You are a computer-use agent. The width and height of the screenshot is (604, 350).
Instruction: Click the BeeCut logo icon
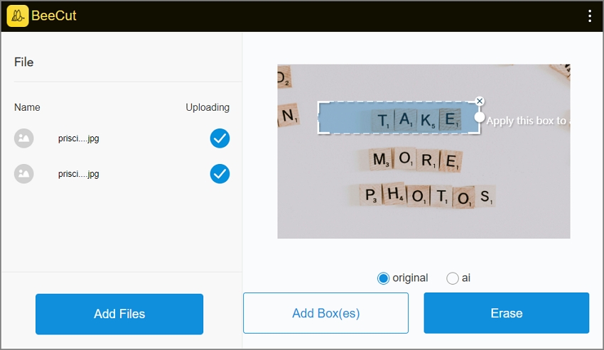tap(17, 16)
